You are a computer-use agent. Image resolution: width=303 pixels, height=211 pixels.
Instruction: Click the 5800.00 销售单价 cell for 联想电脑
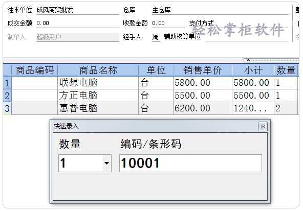203,83
